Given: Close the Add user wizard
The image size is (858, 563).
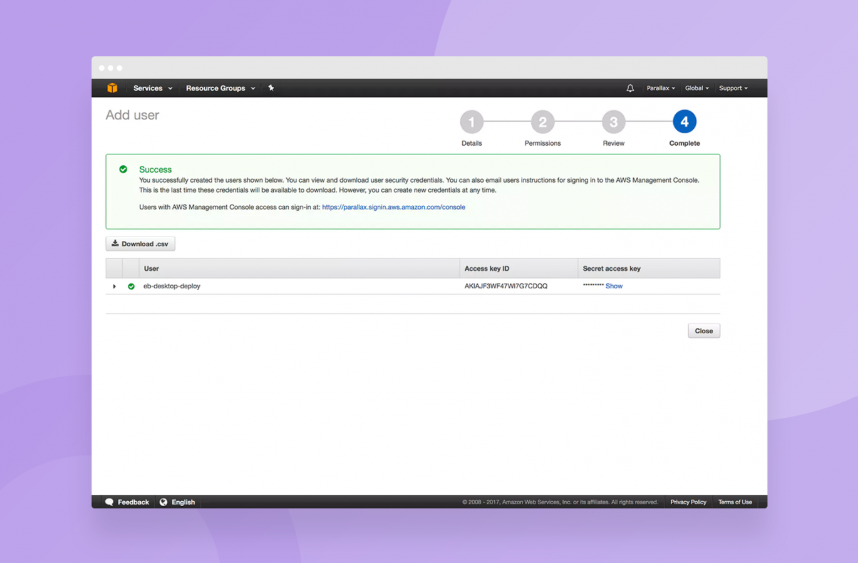Looking at the screenshot, I should point(704,331).
